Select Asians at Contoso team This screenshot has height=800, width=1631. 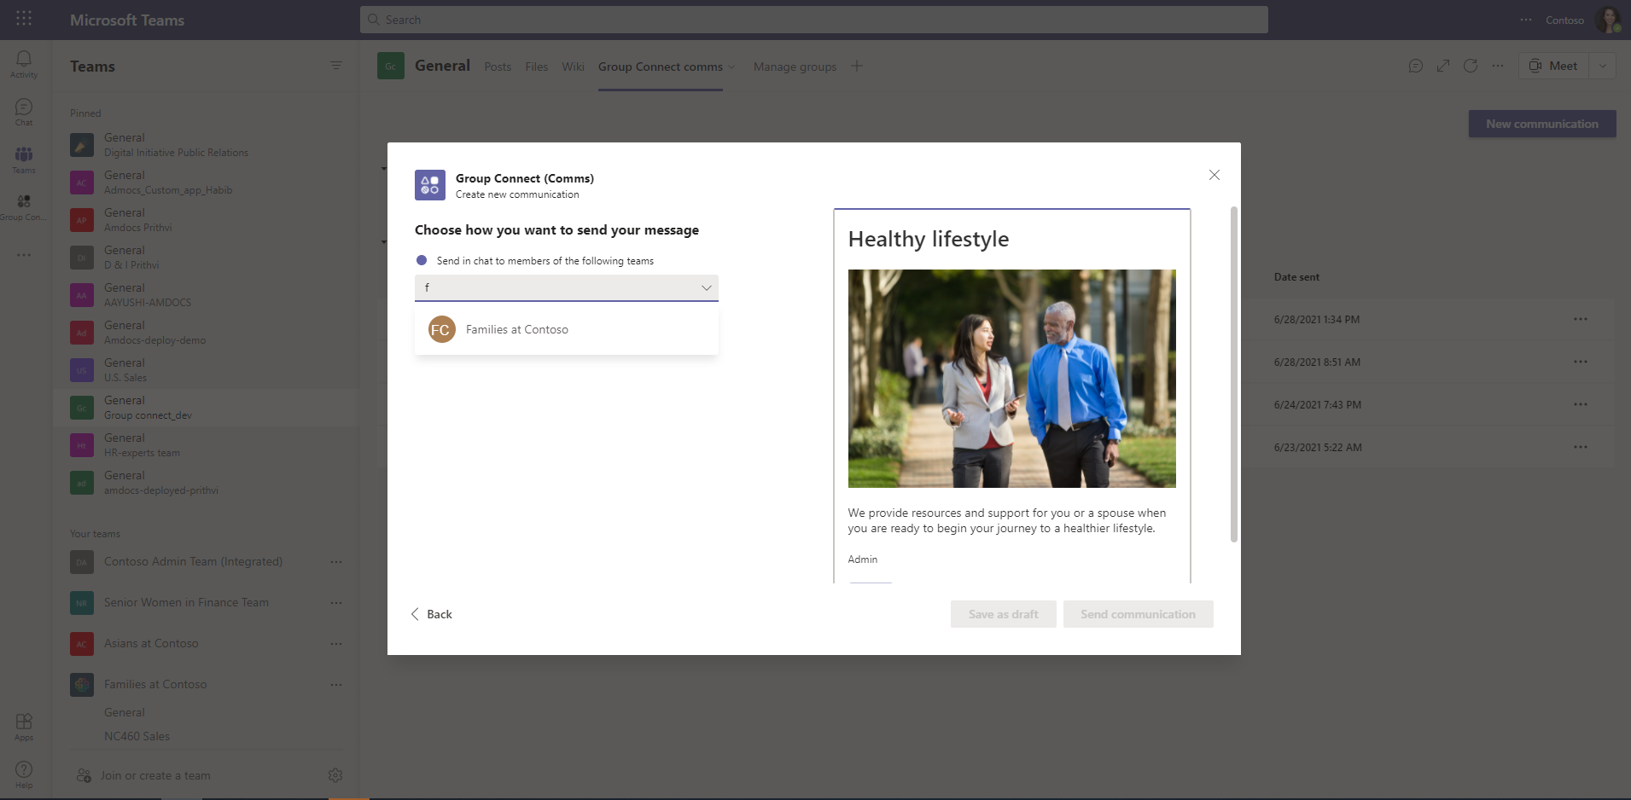[151, 644]
